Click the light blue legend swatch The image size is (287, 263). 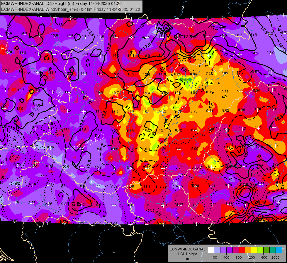[217, 250]
